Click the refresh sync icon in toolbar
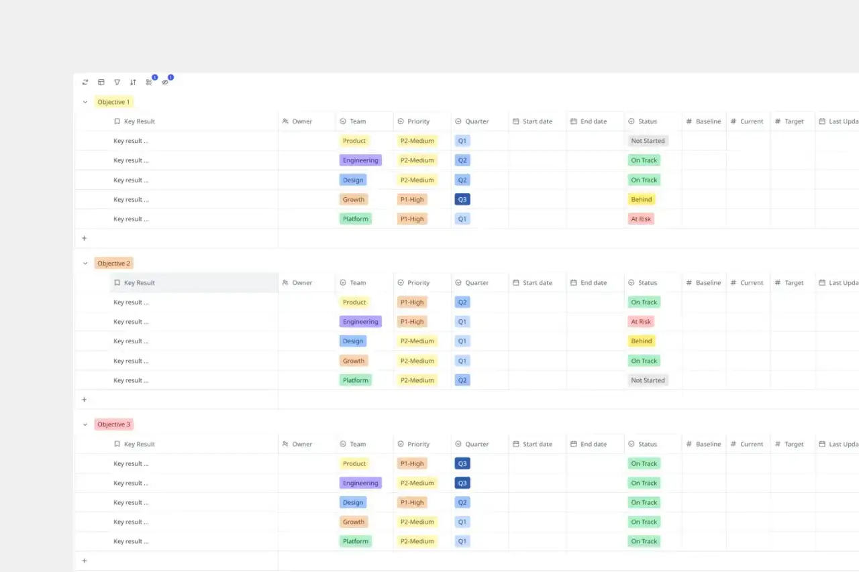This screenshot has width=859, height=572. point(85,82)
